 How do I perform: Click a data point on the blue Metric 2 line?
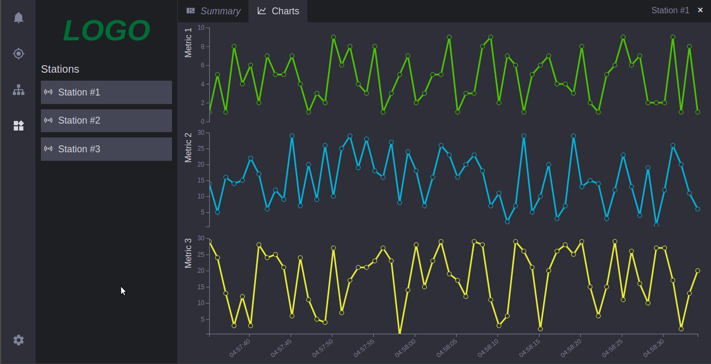pos(292,136)
